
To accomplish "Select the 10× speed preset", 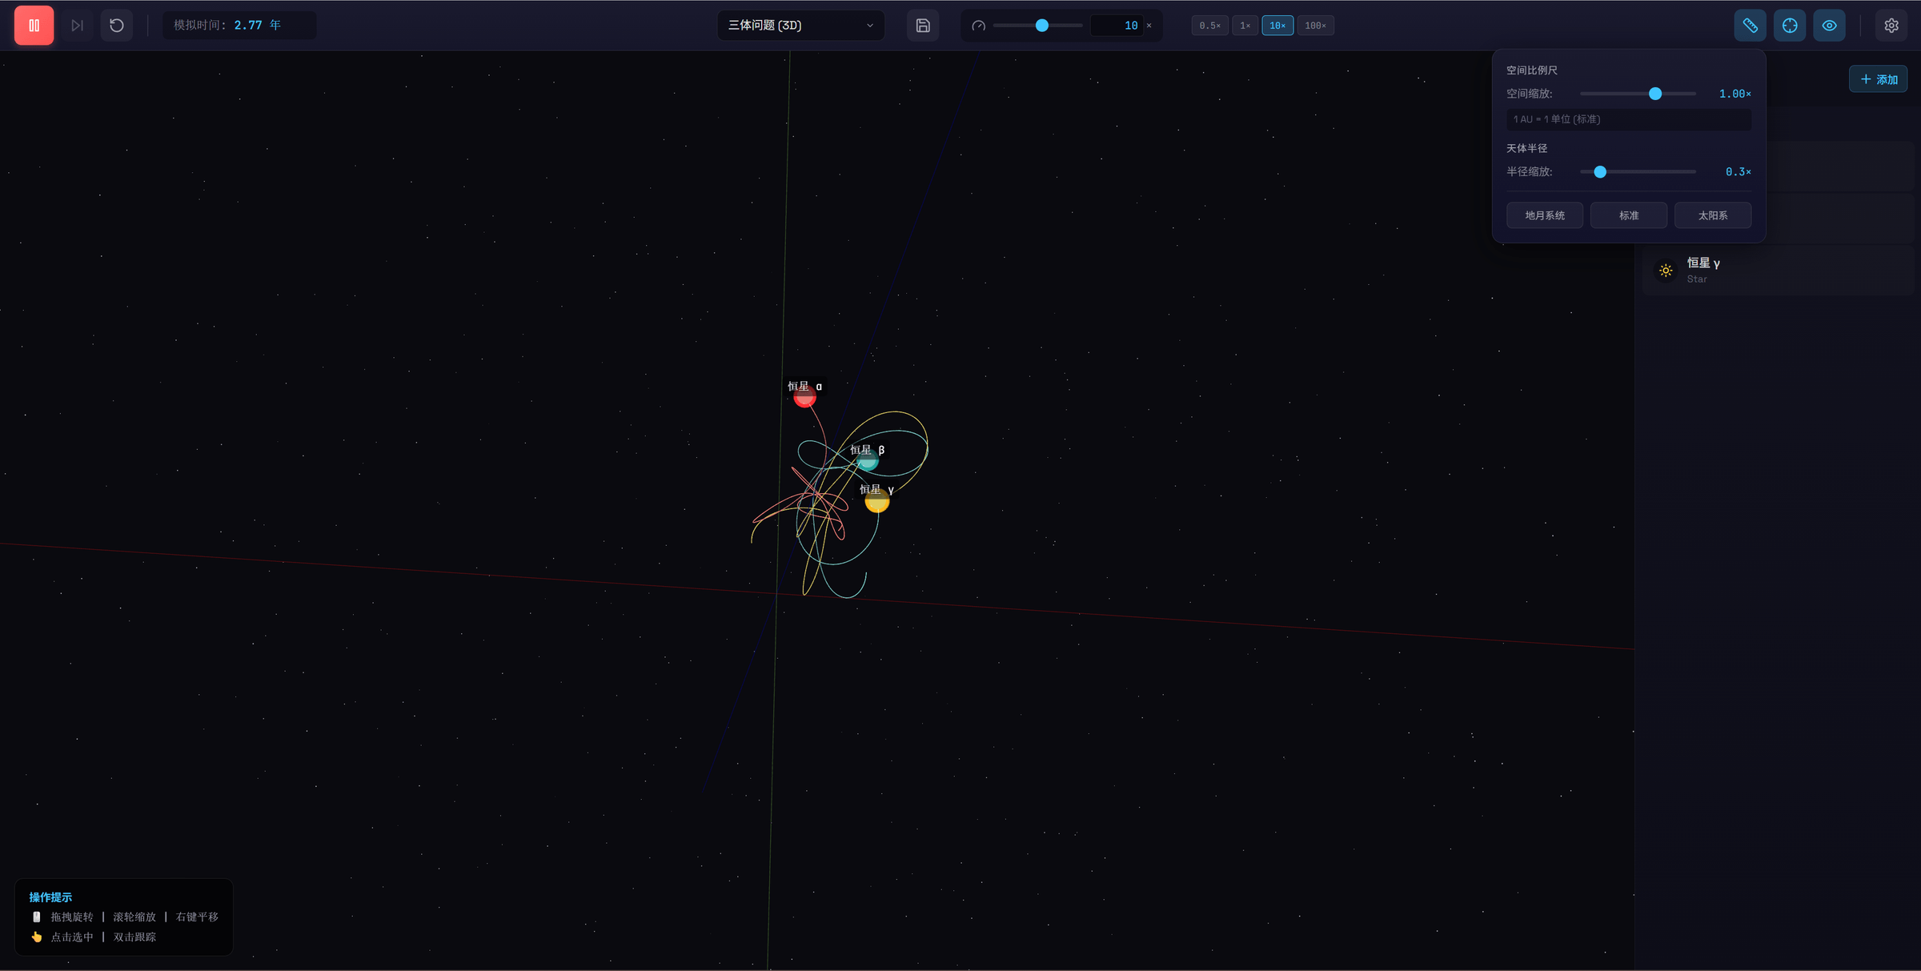I will pos(1277,26).
